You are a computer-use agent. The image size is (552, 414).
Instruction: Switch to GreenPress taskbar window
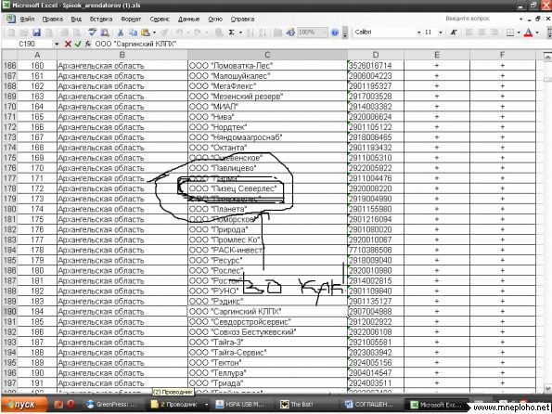click(x=112, y=405)
